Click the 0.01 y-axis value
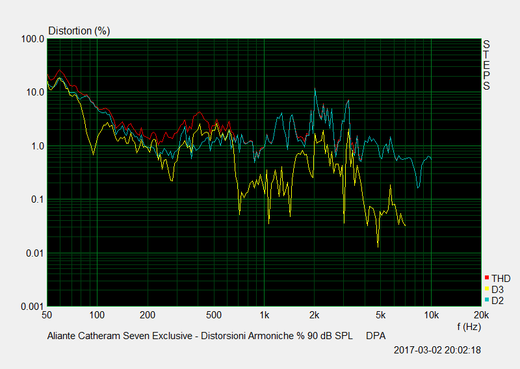This screenshot has width=520, height=369. (x=35, y=253)
